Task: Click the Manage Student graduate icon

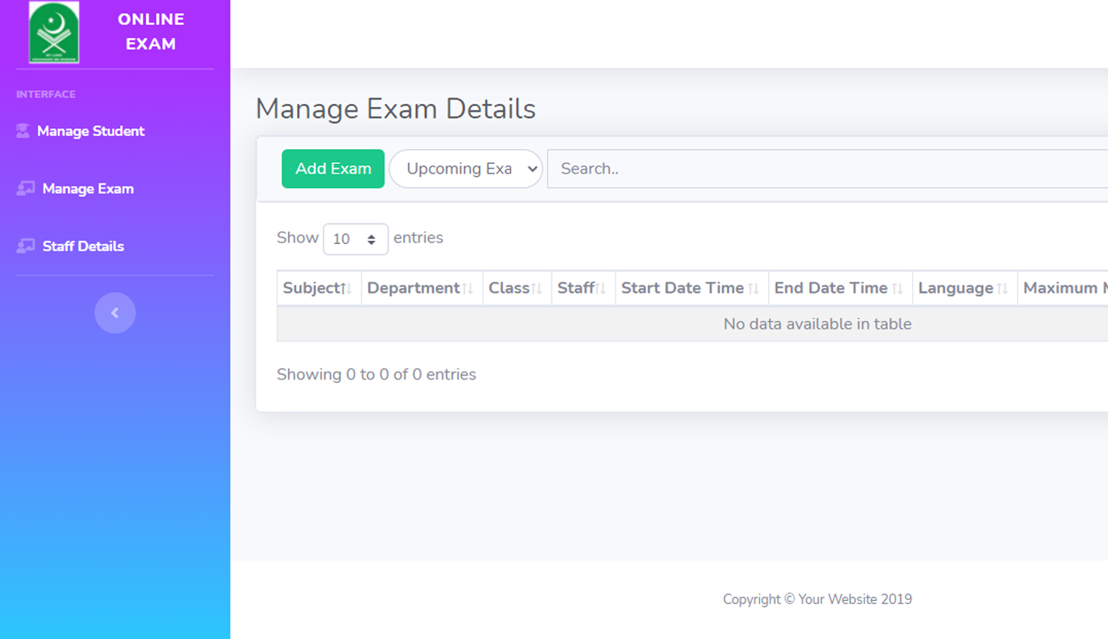Action: point(23,131)
